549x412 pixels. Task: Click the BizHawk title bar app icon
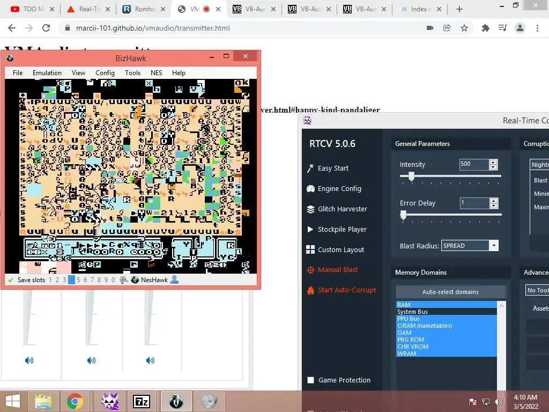point(10,58)
